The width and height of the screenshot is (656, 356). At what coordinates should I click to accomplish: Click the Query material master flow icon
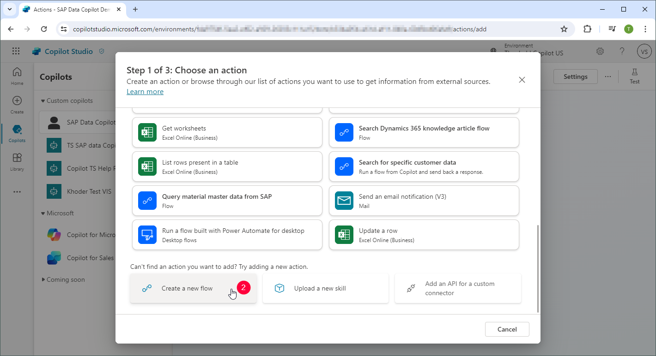[x=147, y=201]
